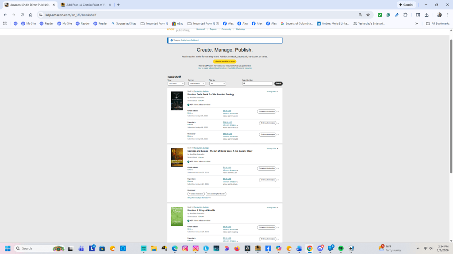Open ellipsis menu for Reunion: Coda Hardcover row

tap(278, 134)
